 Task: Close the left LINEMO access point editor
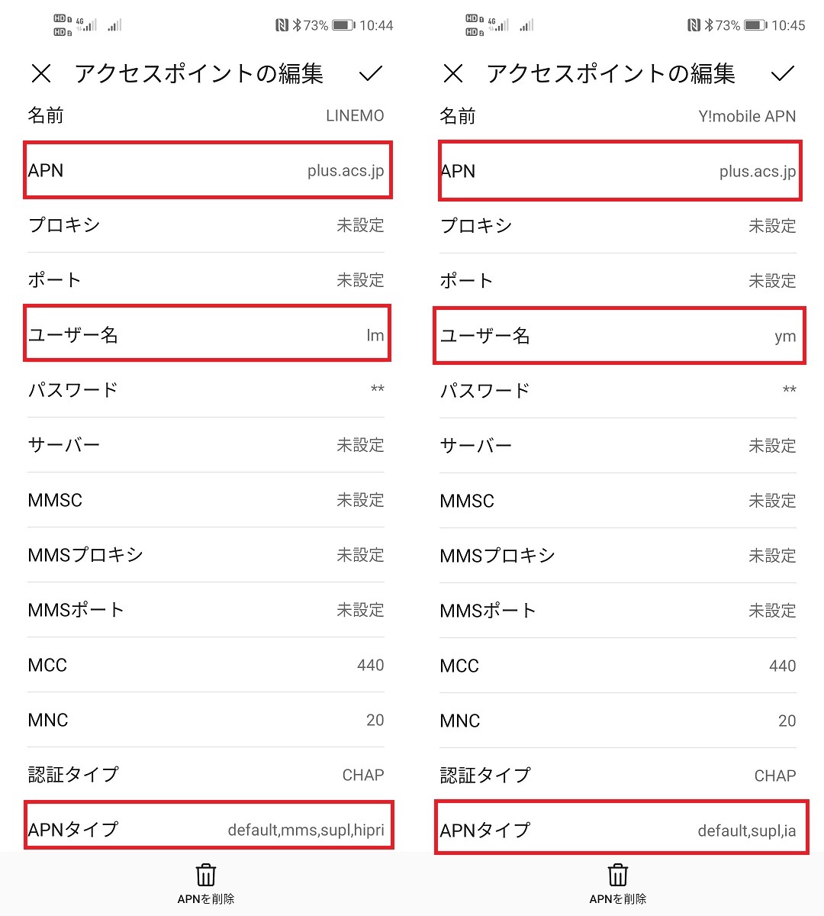tap(41, 73)
